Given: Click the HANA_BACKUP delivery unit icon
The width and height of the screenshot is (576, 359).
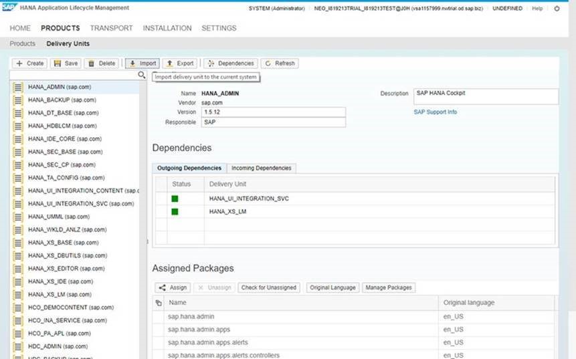Looking at the screenshot, I should tap(17, 100).
